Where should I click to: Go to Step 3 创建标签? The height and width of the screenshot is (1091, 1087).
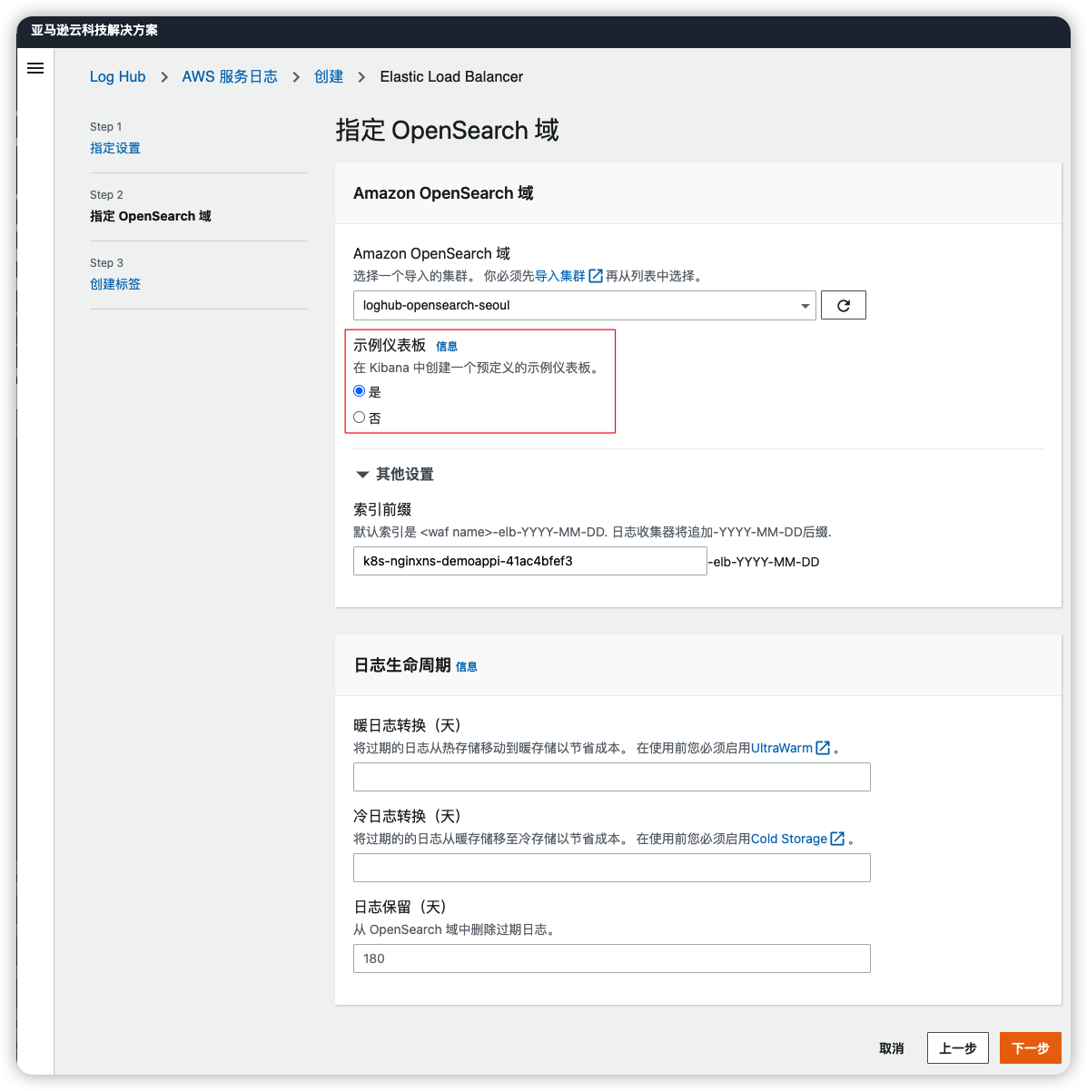pos(115,284)
